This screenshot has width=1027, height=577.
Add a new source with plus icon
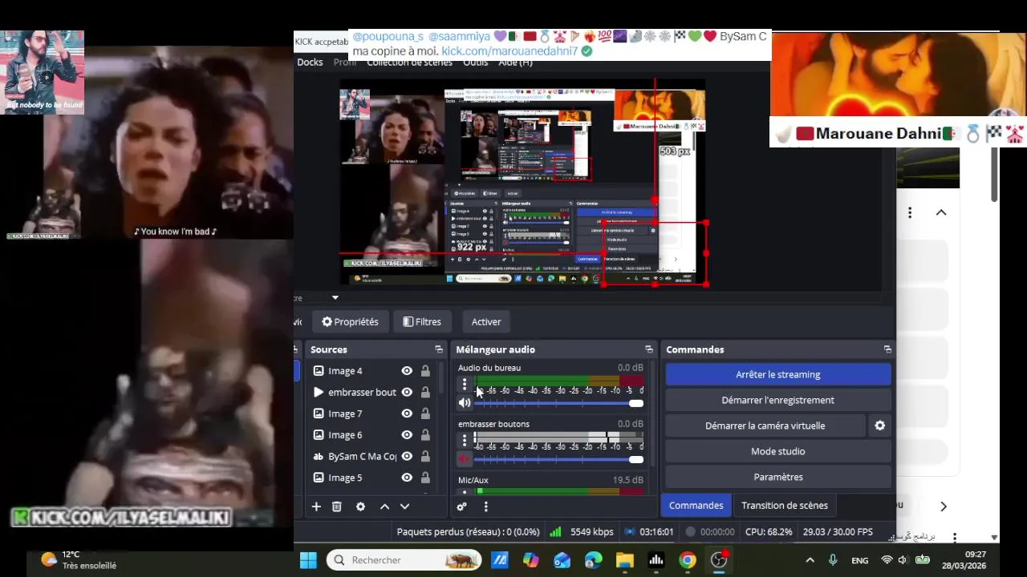(316, 506)
